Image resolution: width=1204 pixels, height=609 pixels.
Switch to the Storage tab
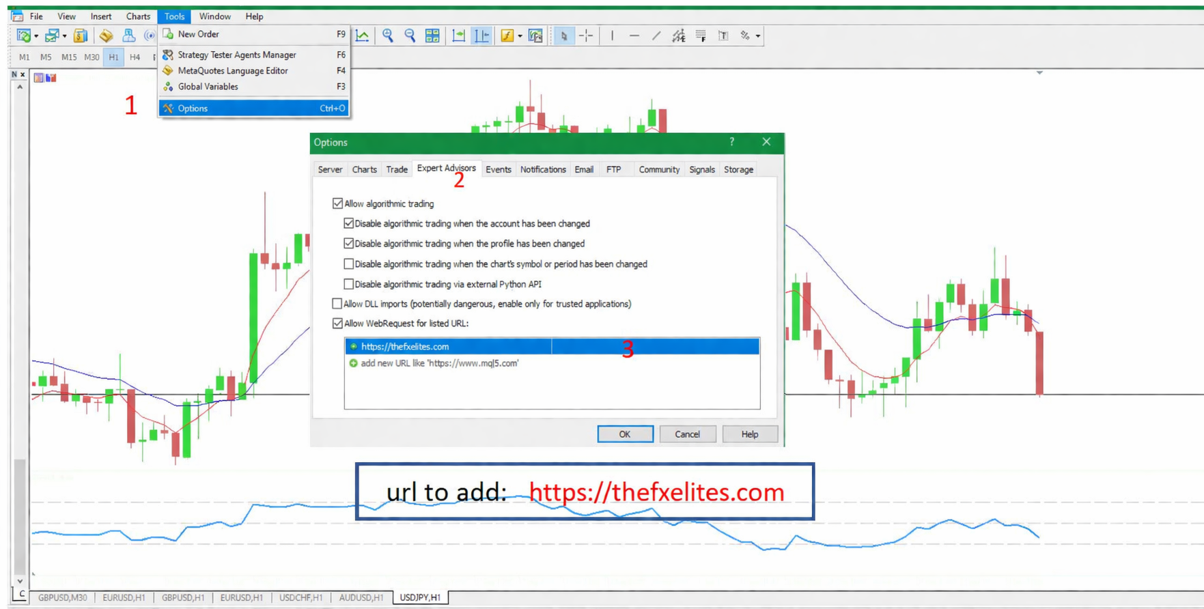(738, 169)
